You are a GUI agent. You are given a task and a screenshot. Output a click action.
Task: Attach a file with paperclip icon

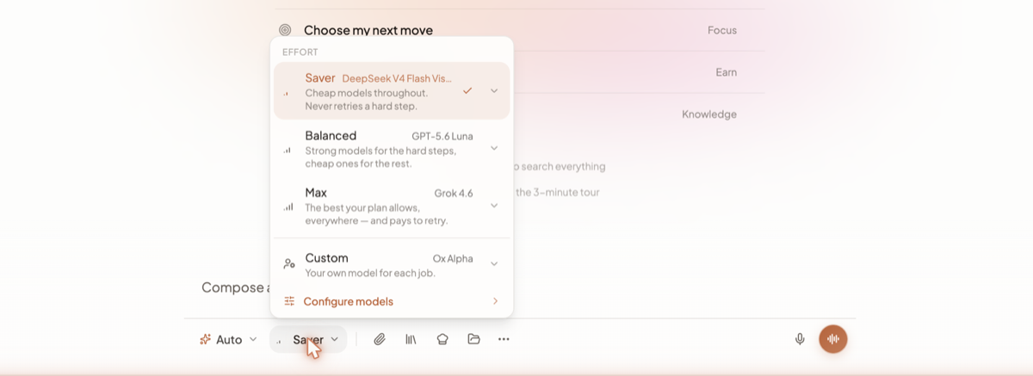point(379,339)
